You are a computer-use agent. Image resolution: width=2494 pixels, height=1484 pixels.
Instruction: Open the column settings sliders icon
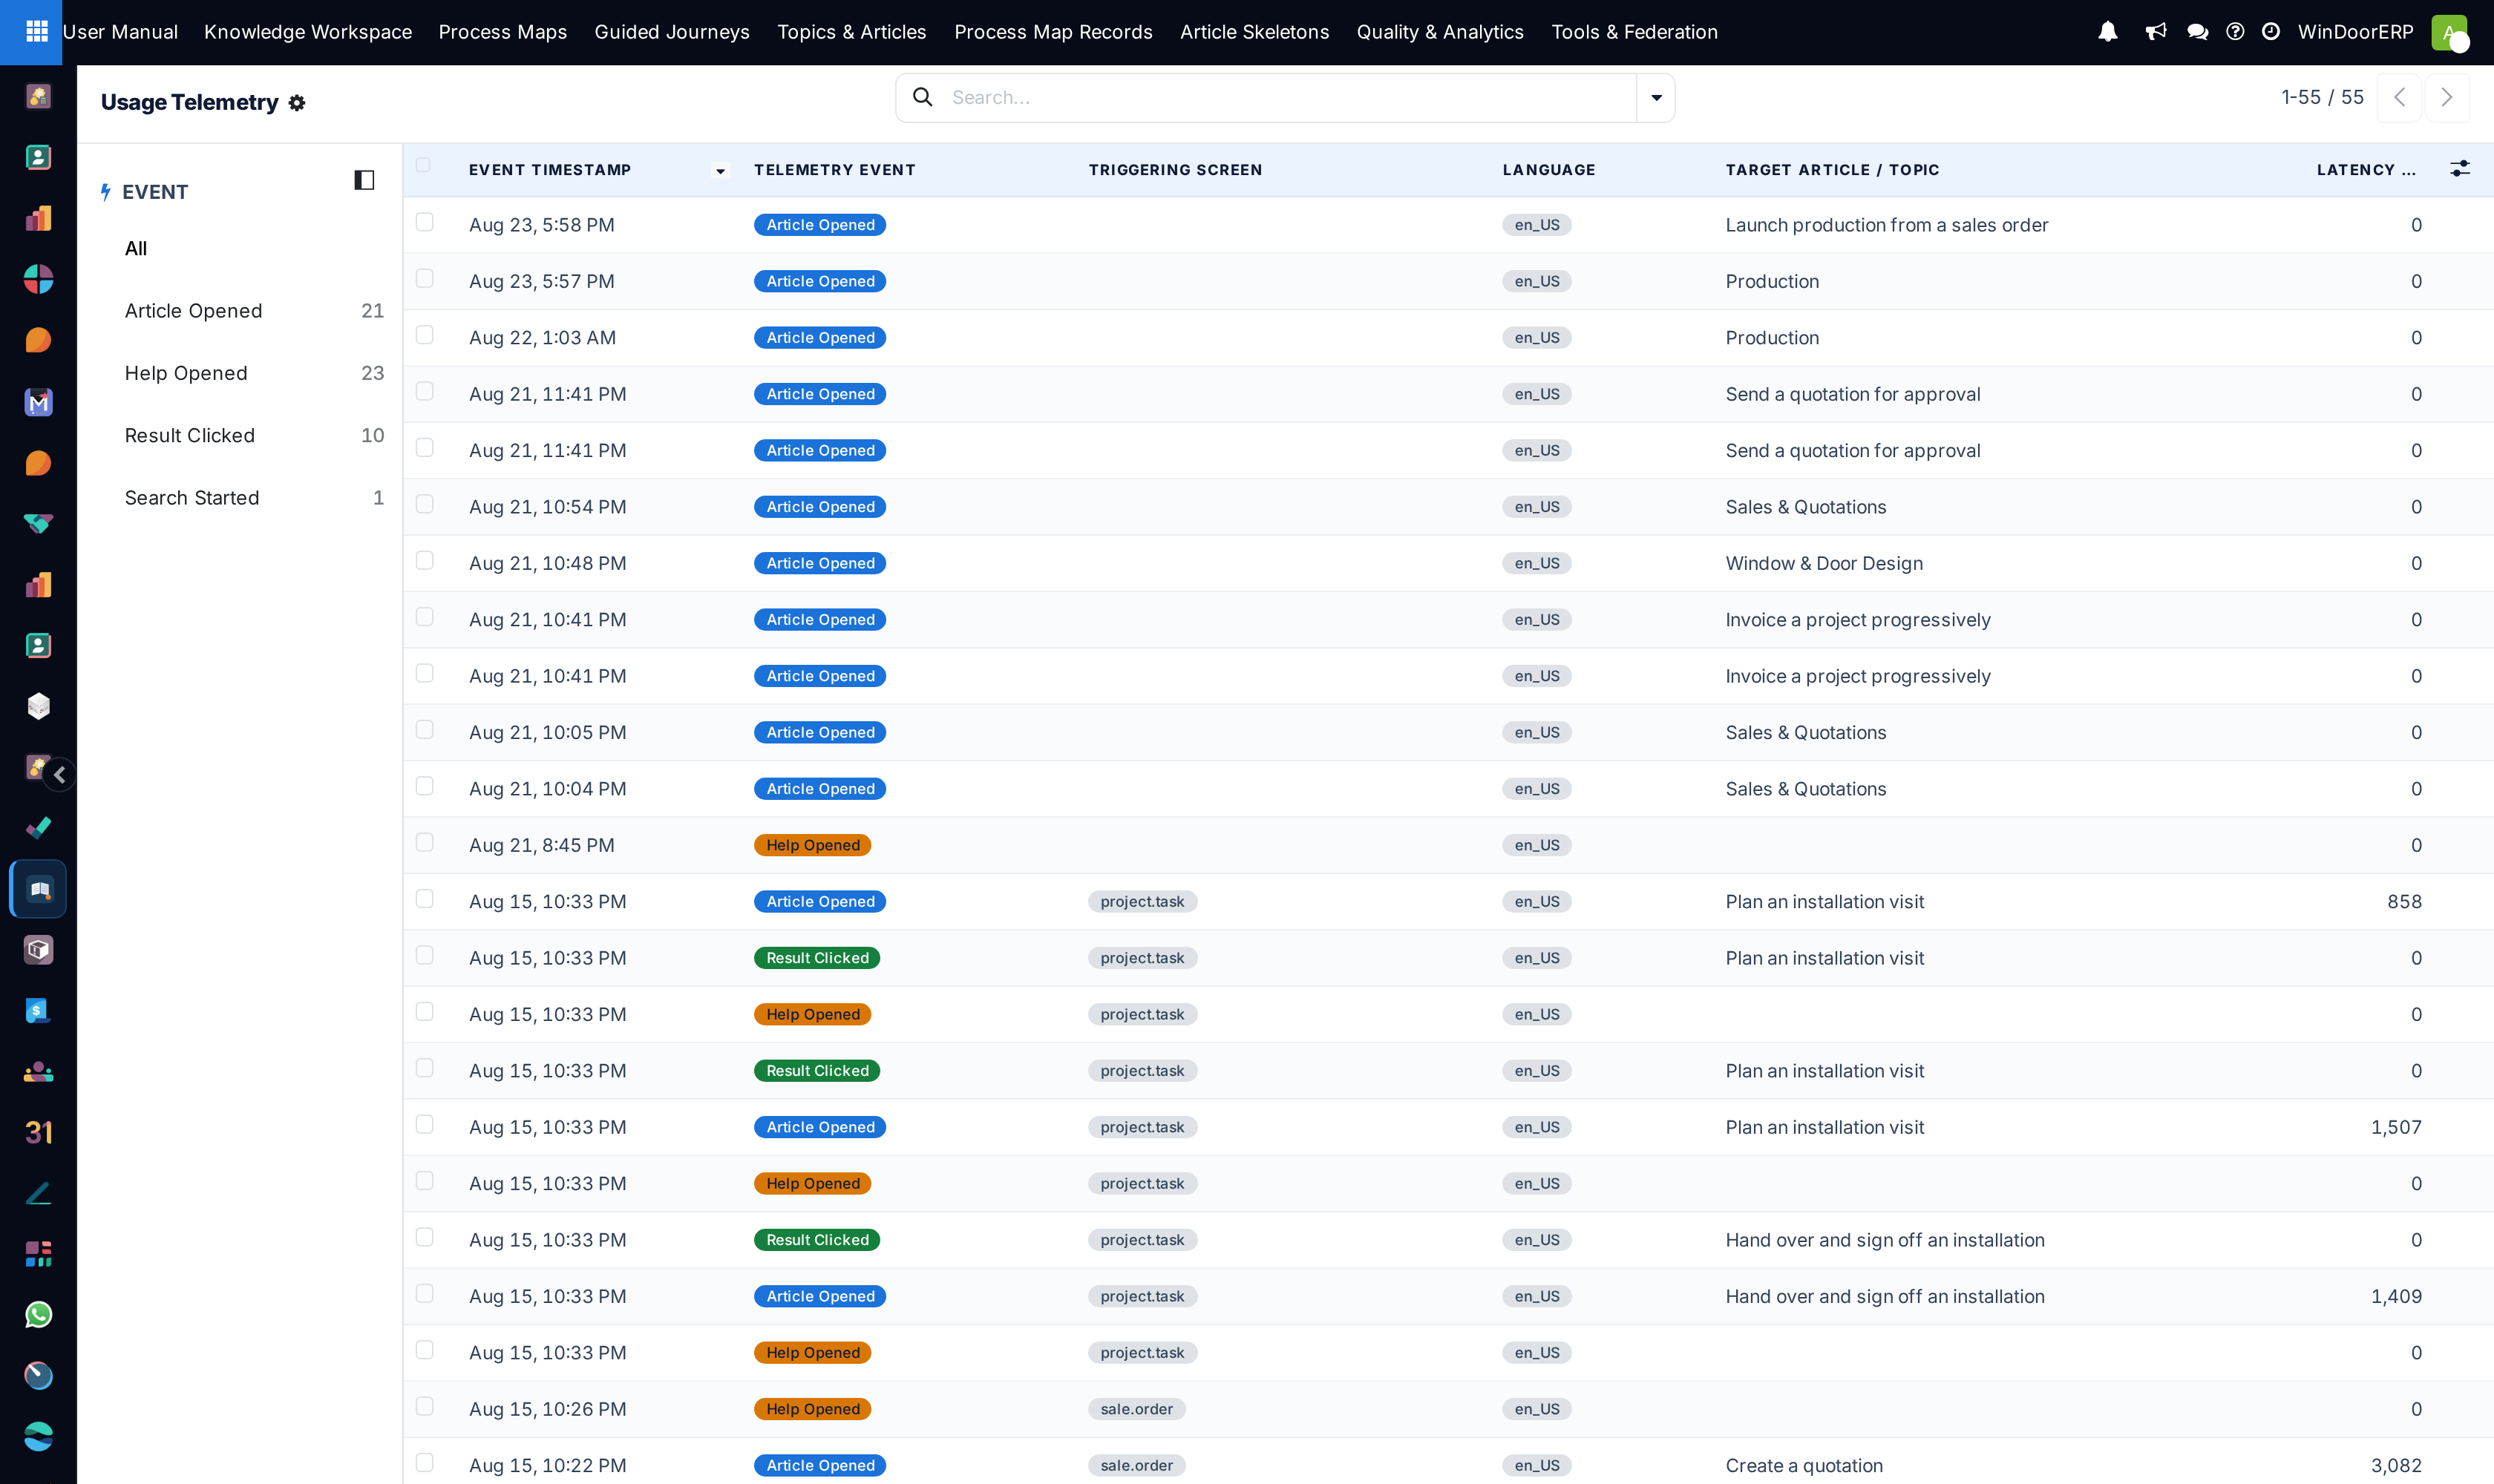[x=2460, y=169]
